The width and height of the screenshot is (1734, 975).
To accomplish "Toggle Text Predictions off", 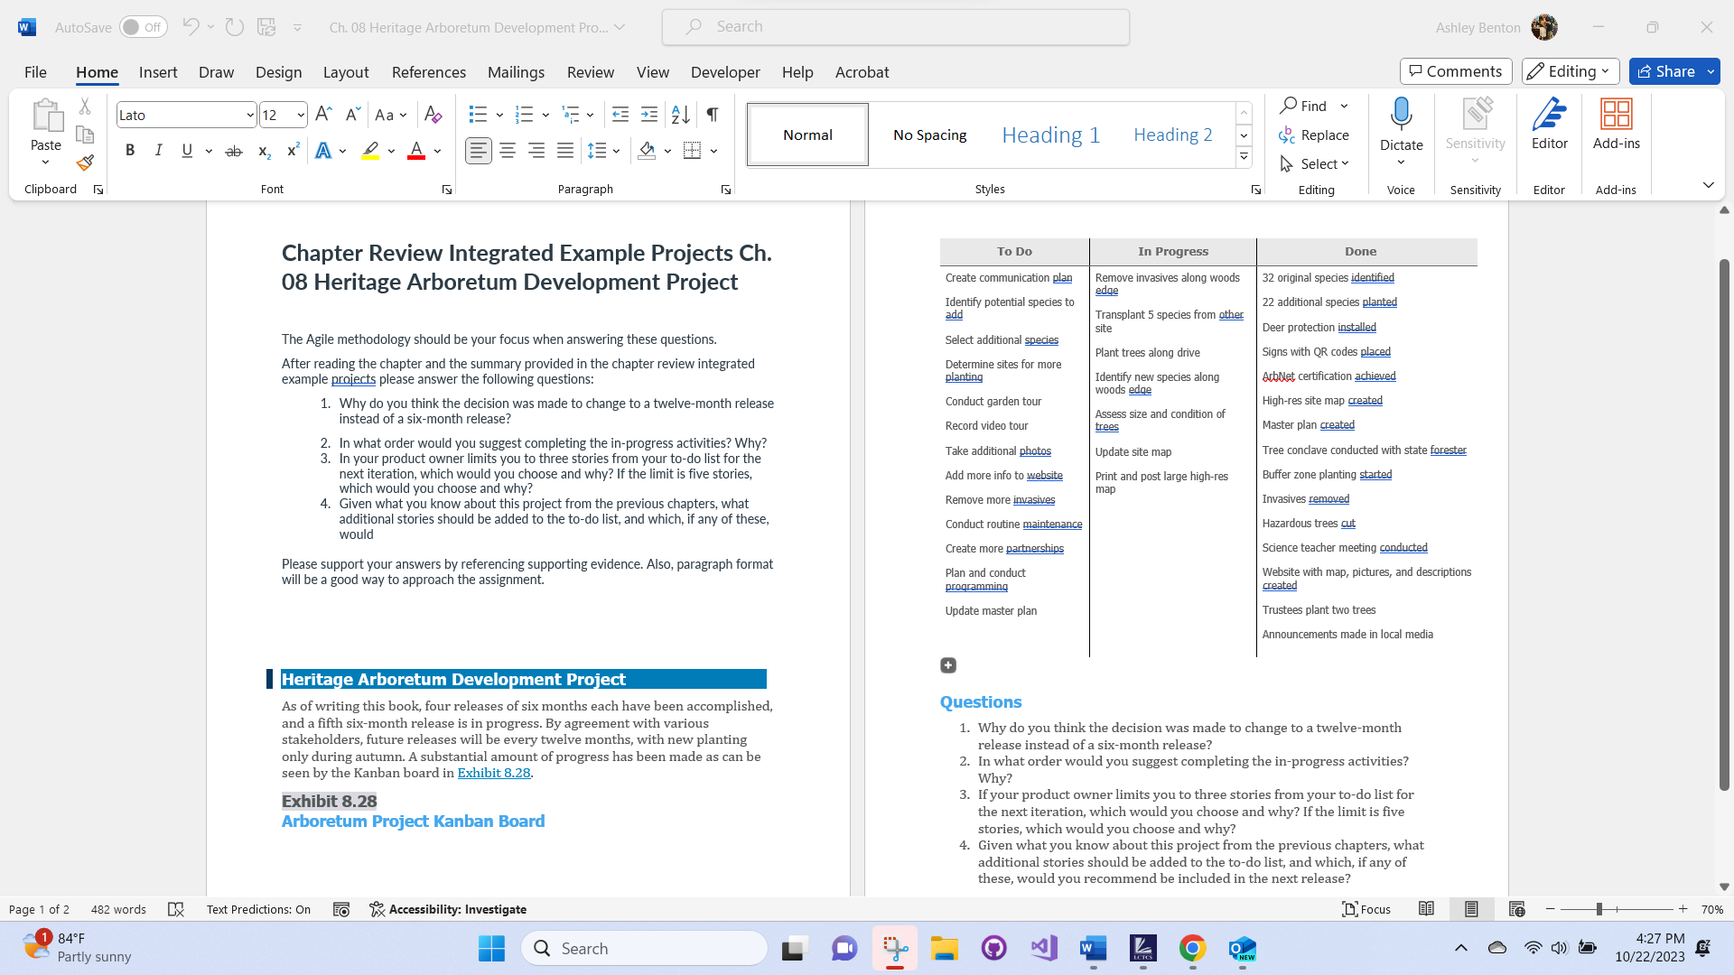I will coord(258,909).
